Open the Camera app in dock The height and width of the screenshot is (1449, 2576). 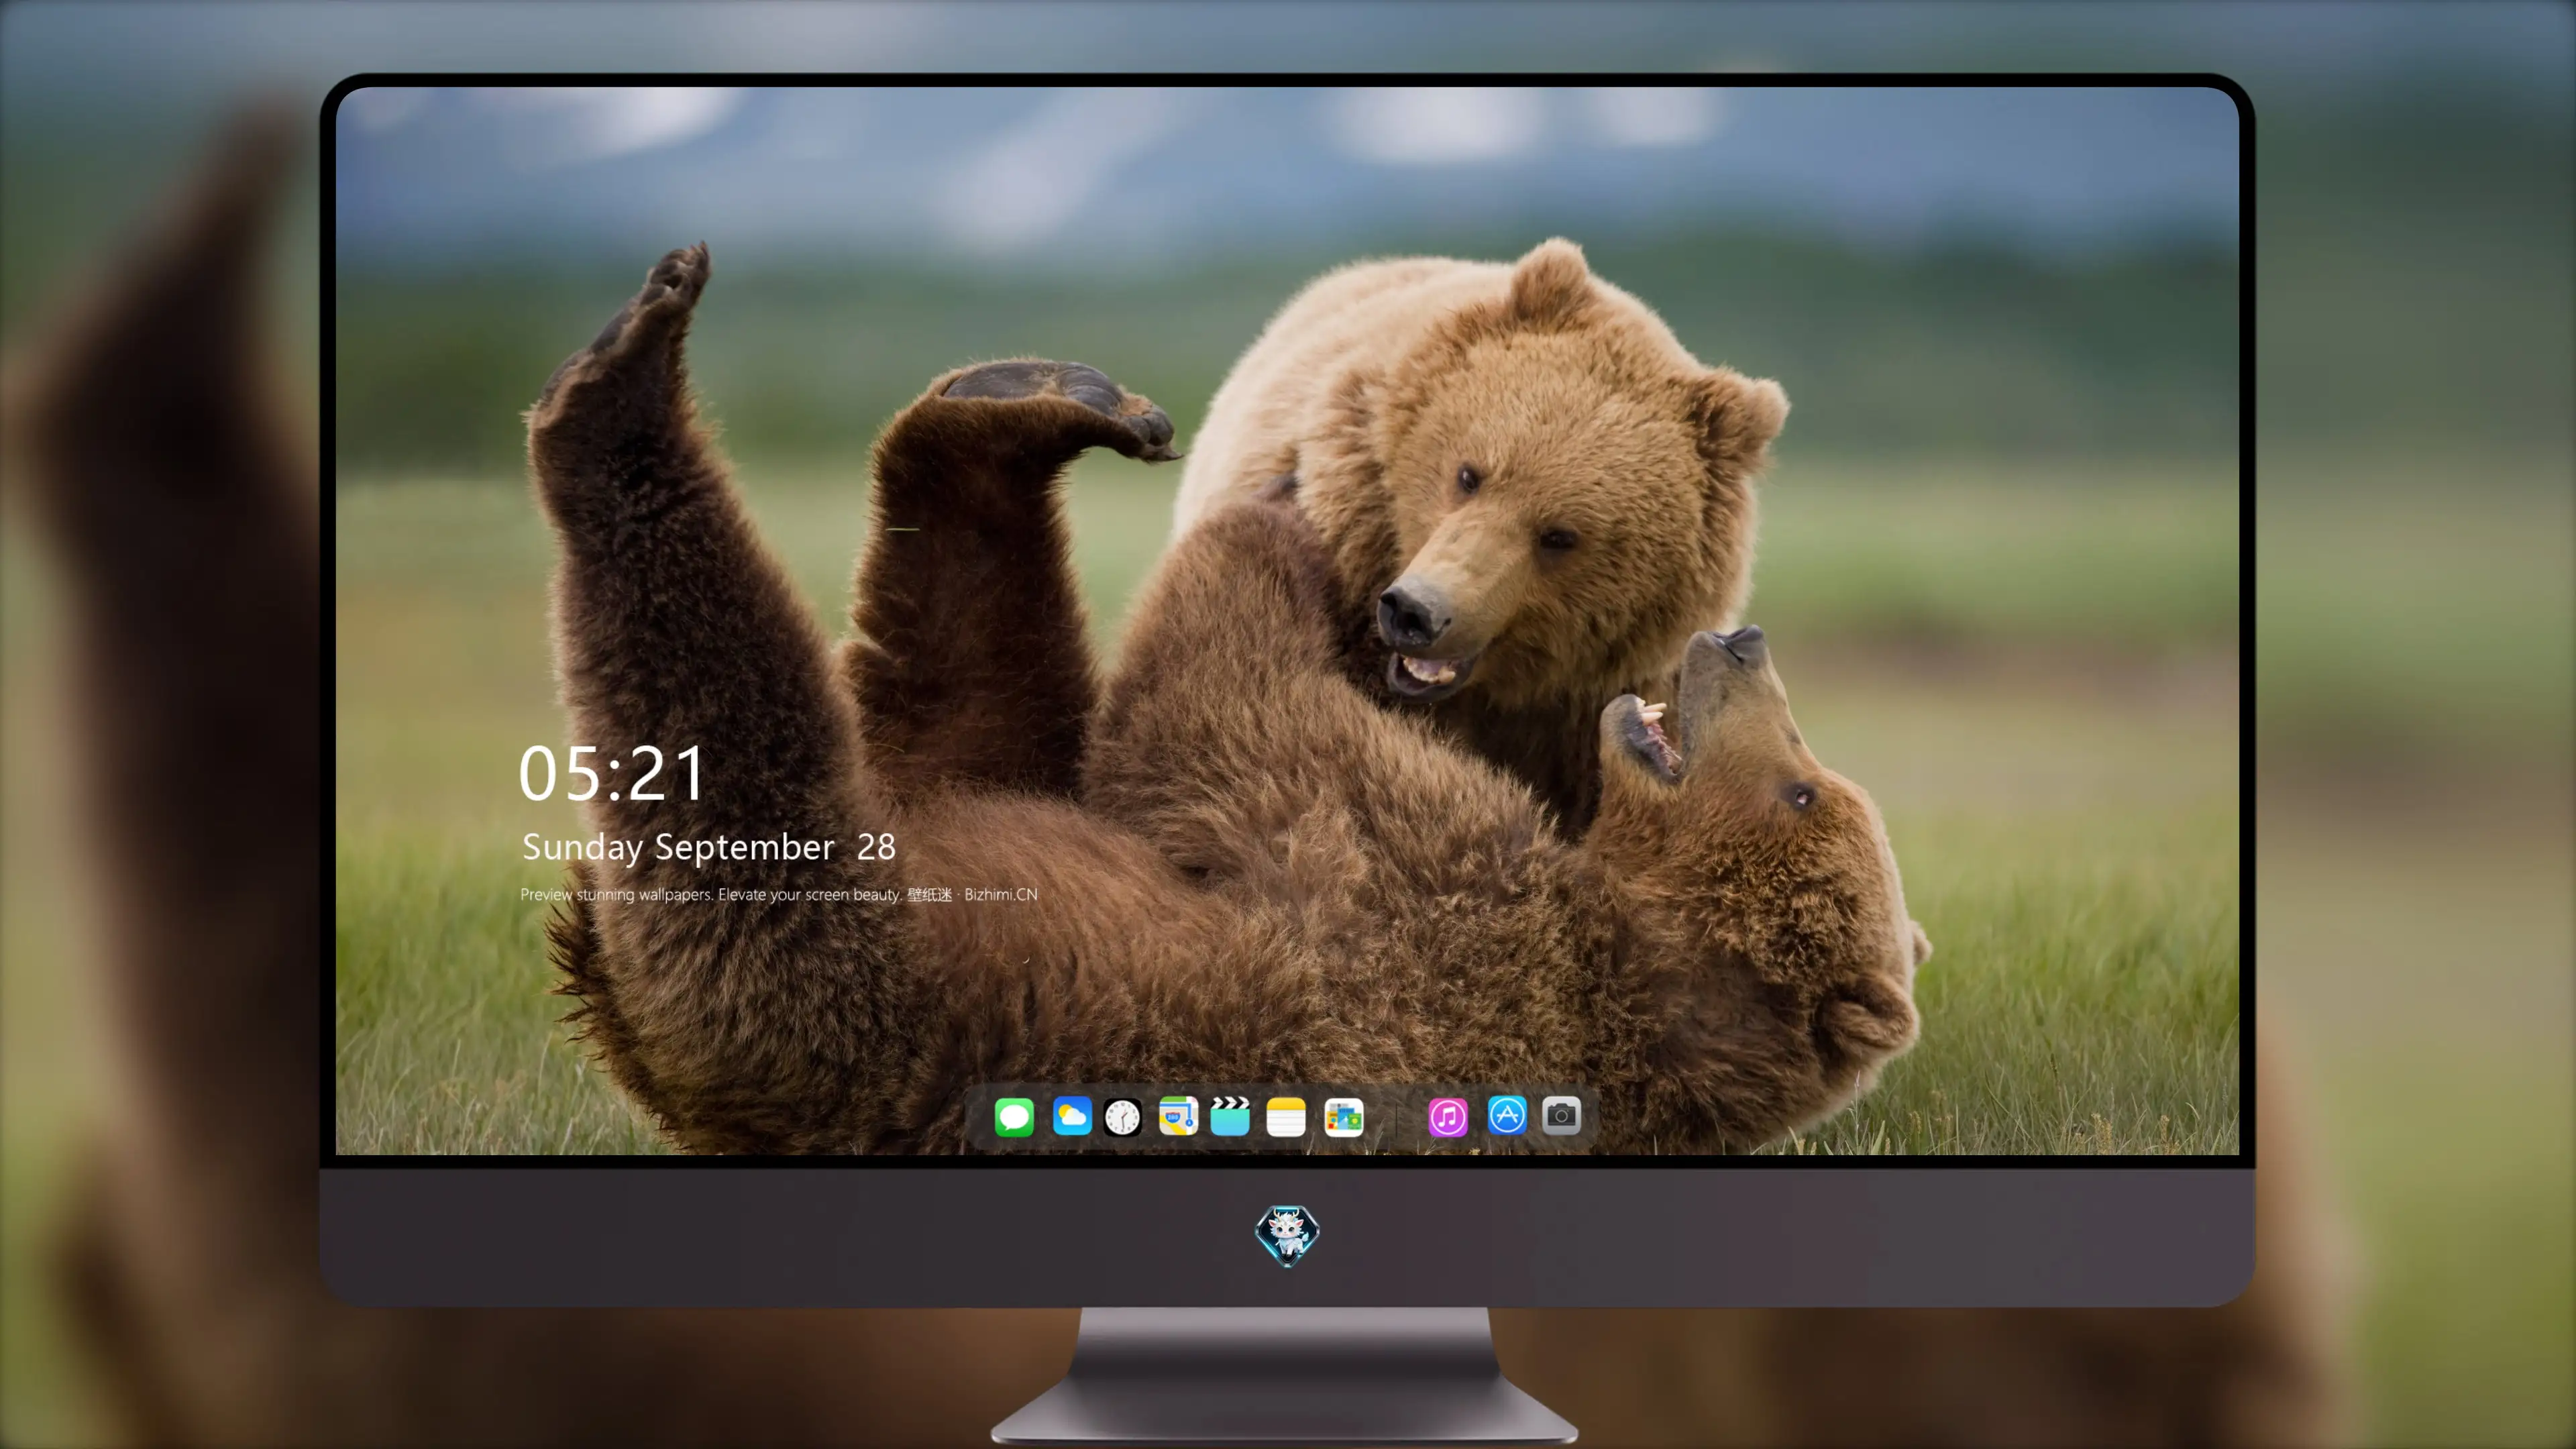coord(1561,1115)
